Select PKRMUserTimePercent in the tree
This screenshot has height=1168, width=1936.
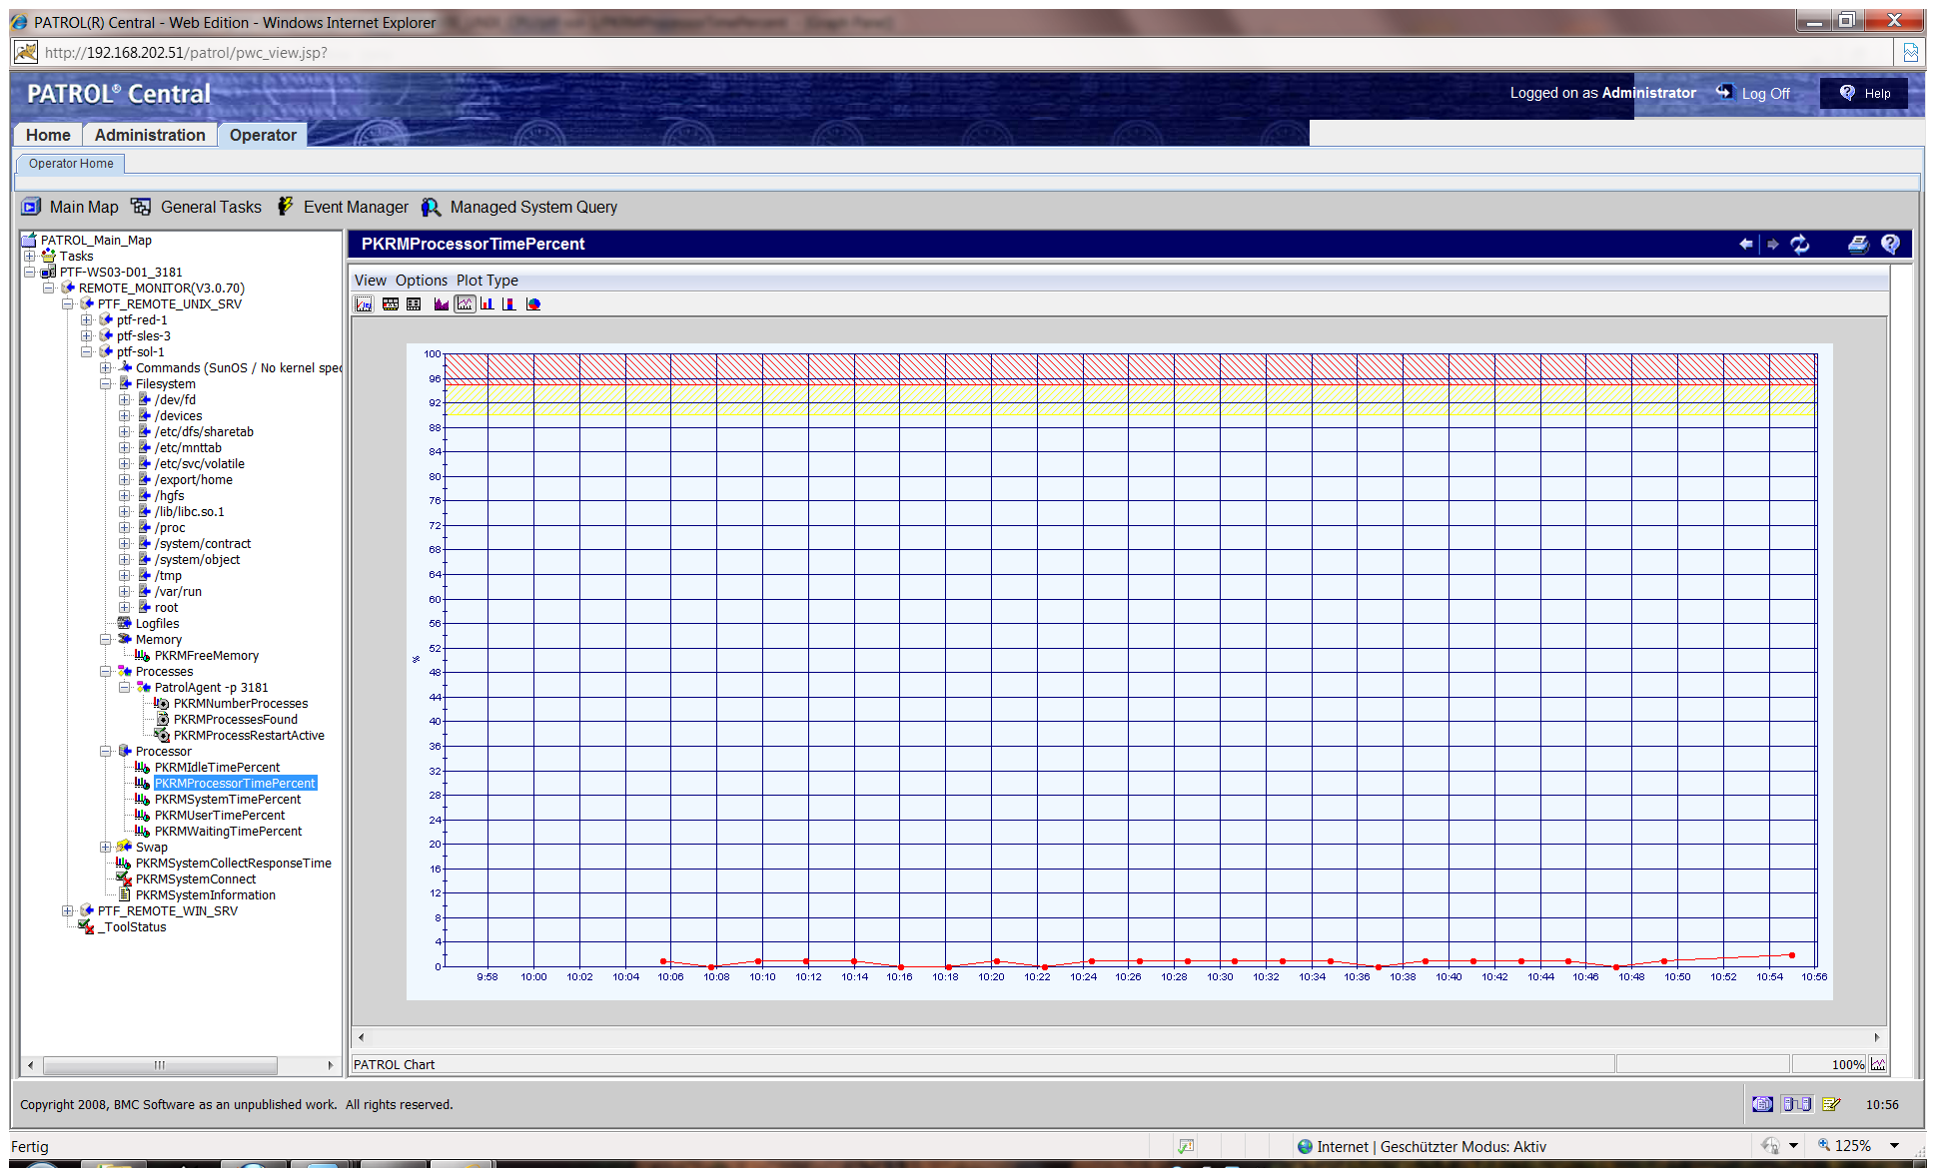click(x=220, y=816)
